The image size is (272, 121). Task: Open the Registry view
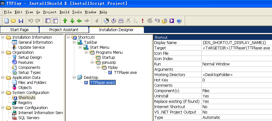click(x=25, y=103)
